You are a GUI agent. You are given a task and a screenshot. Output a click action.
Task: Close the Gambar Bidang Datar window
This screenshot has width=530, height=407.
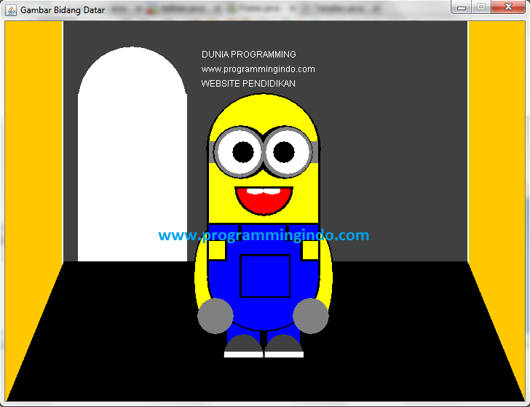[508, 7]
